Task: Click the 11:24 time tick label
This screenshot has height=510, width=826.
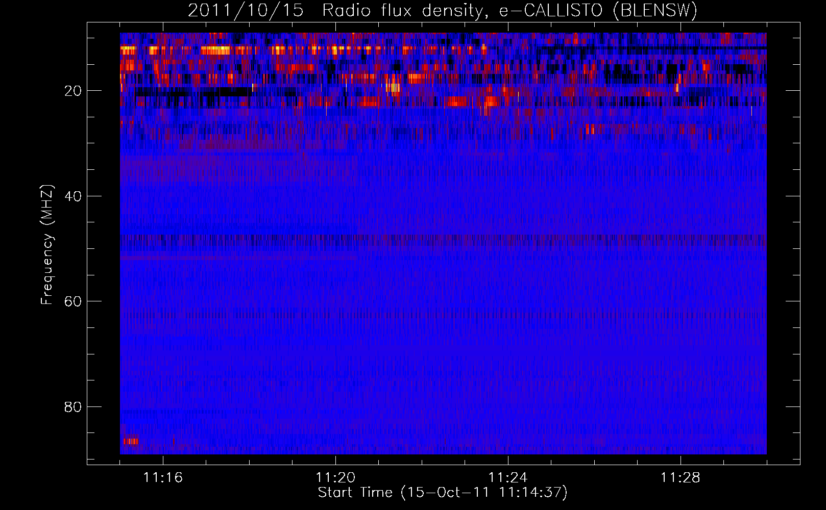Action: (508, 477)
